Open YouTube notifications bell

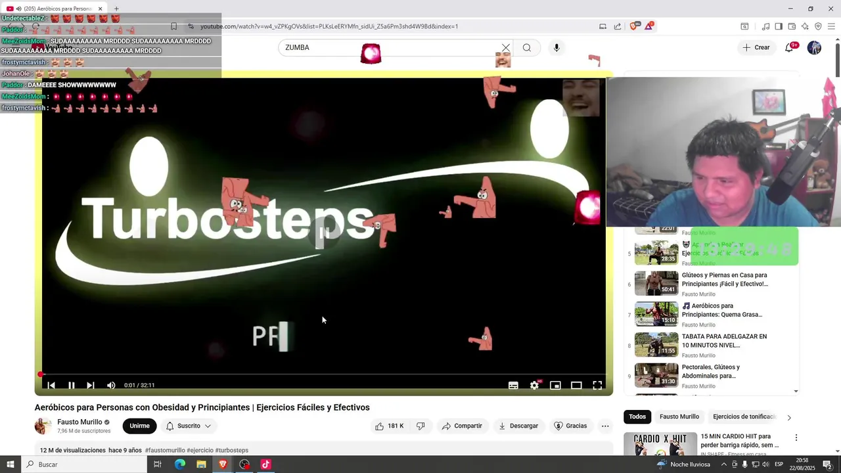click(790, 47)
